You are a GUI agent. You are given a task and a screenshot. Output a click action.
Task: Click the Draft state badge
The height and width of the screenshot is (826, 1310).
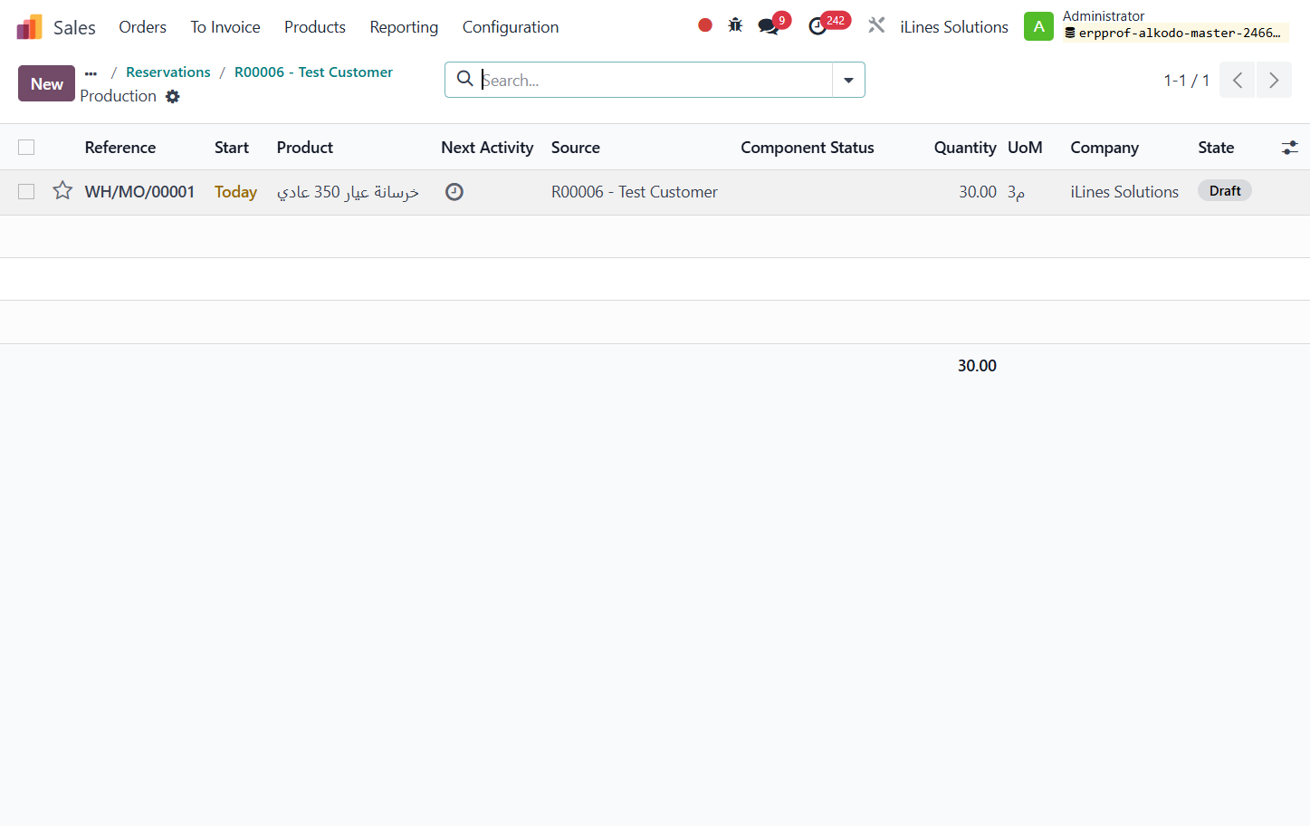coord(1225,190)
